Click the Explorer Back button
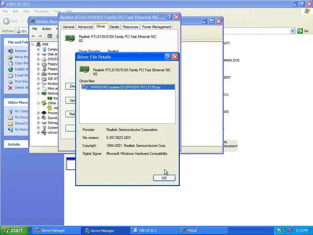This screenshot has height=235, width=313. 11,21
